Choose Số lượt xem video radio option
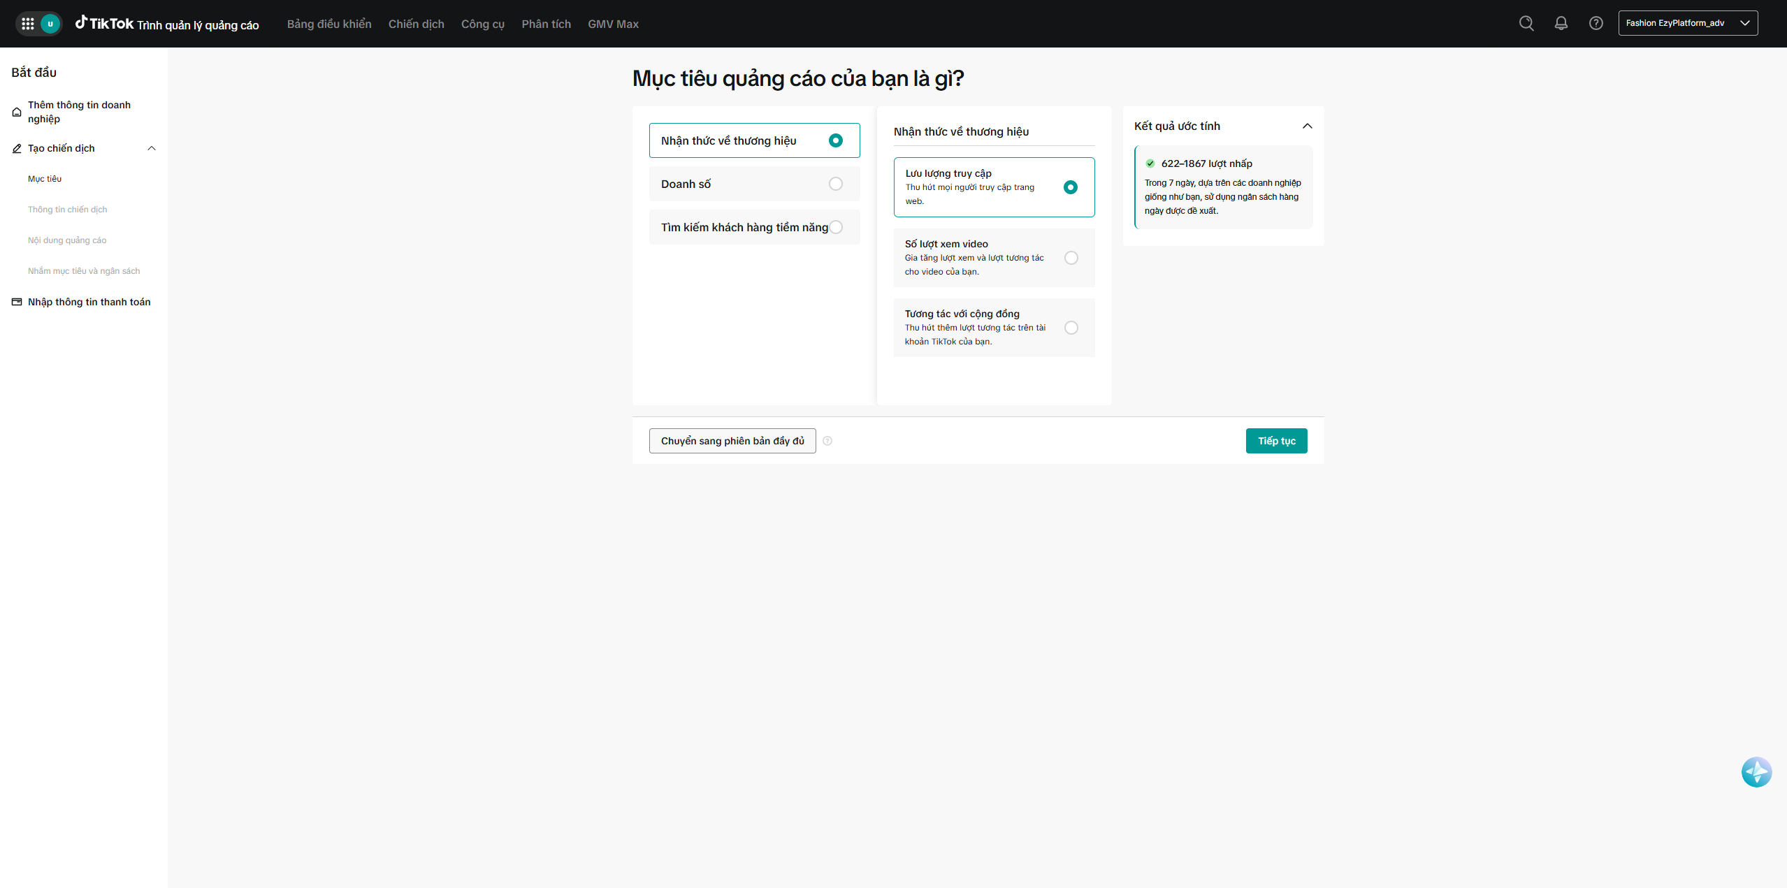This screenshot has height=888, width=1787. [x=1071, y=258]
